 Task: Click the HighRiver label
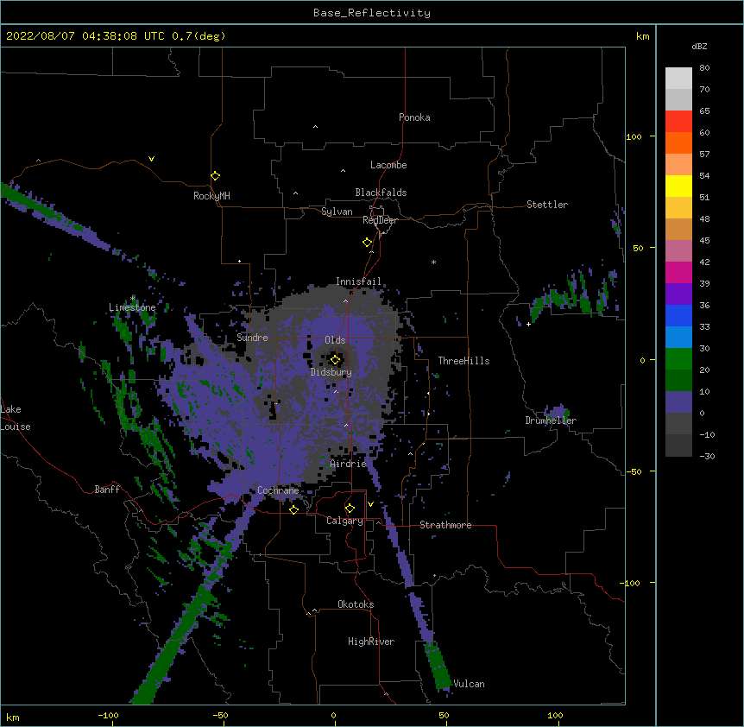(x=371, y=642)
